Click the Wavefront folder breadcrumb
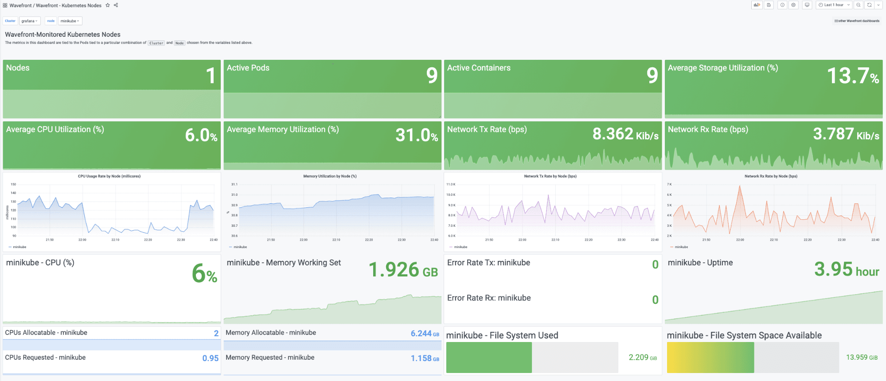886x381 pixels. tap(20, 5)
